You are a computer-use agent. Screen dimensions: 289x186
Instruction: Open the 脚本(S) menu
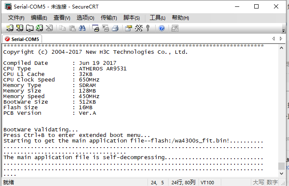coord(131,18)
